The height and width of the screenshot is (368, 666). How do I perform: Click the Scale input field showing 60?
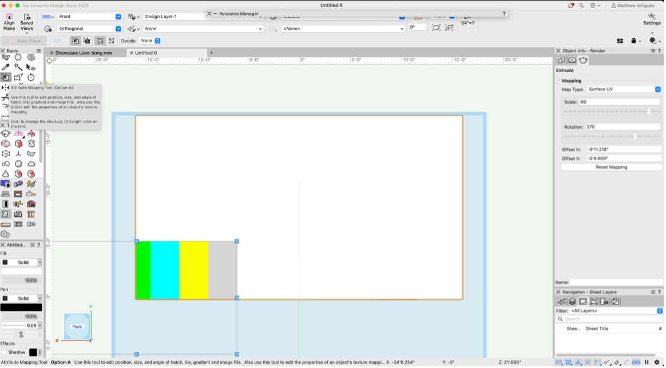coord(619,102)
